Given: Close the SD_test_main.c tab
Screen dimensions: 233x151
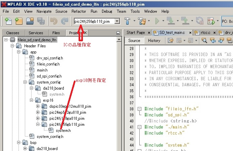Looking at the screenshot, I should coord(190,33).
